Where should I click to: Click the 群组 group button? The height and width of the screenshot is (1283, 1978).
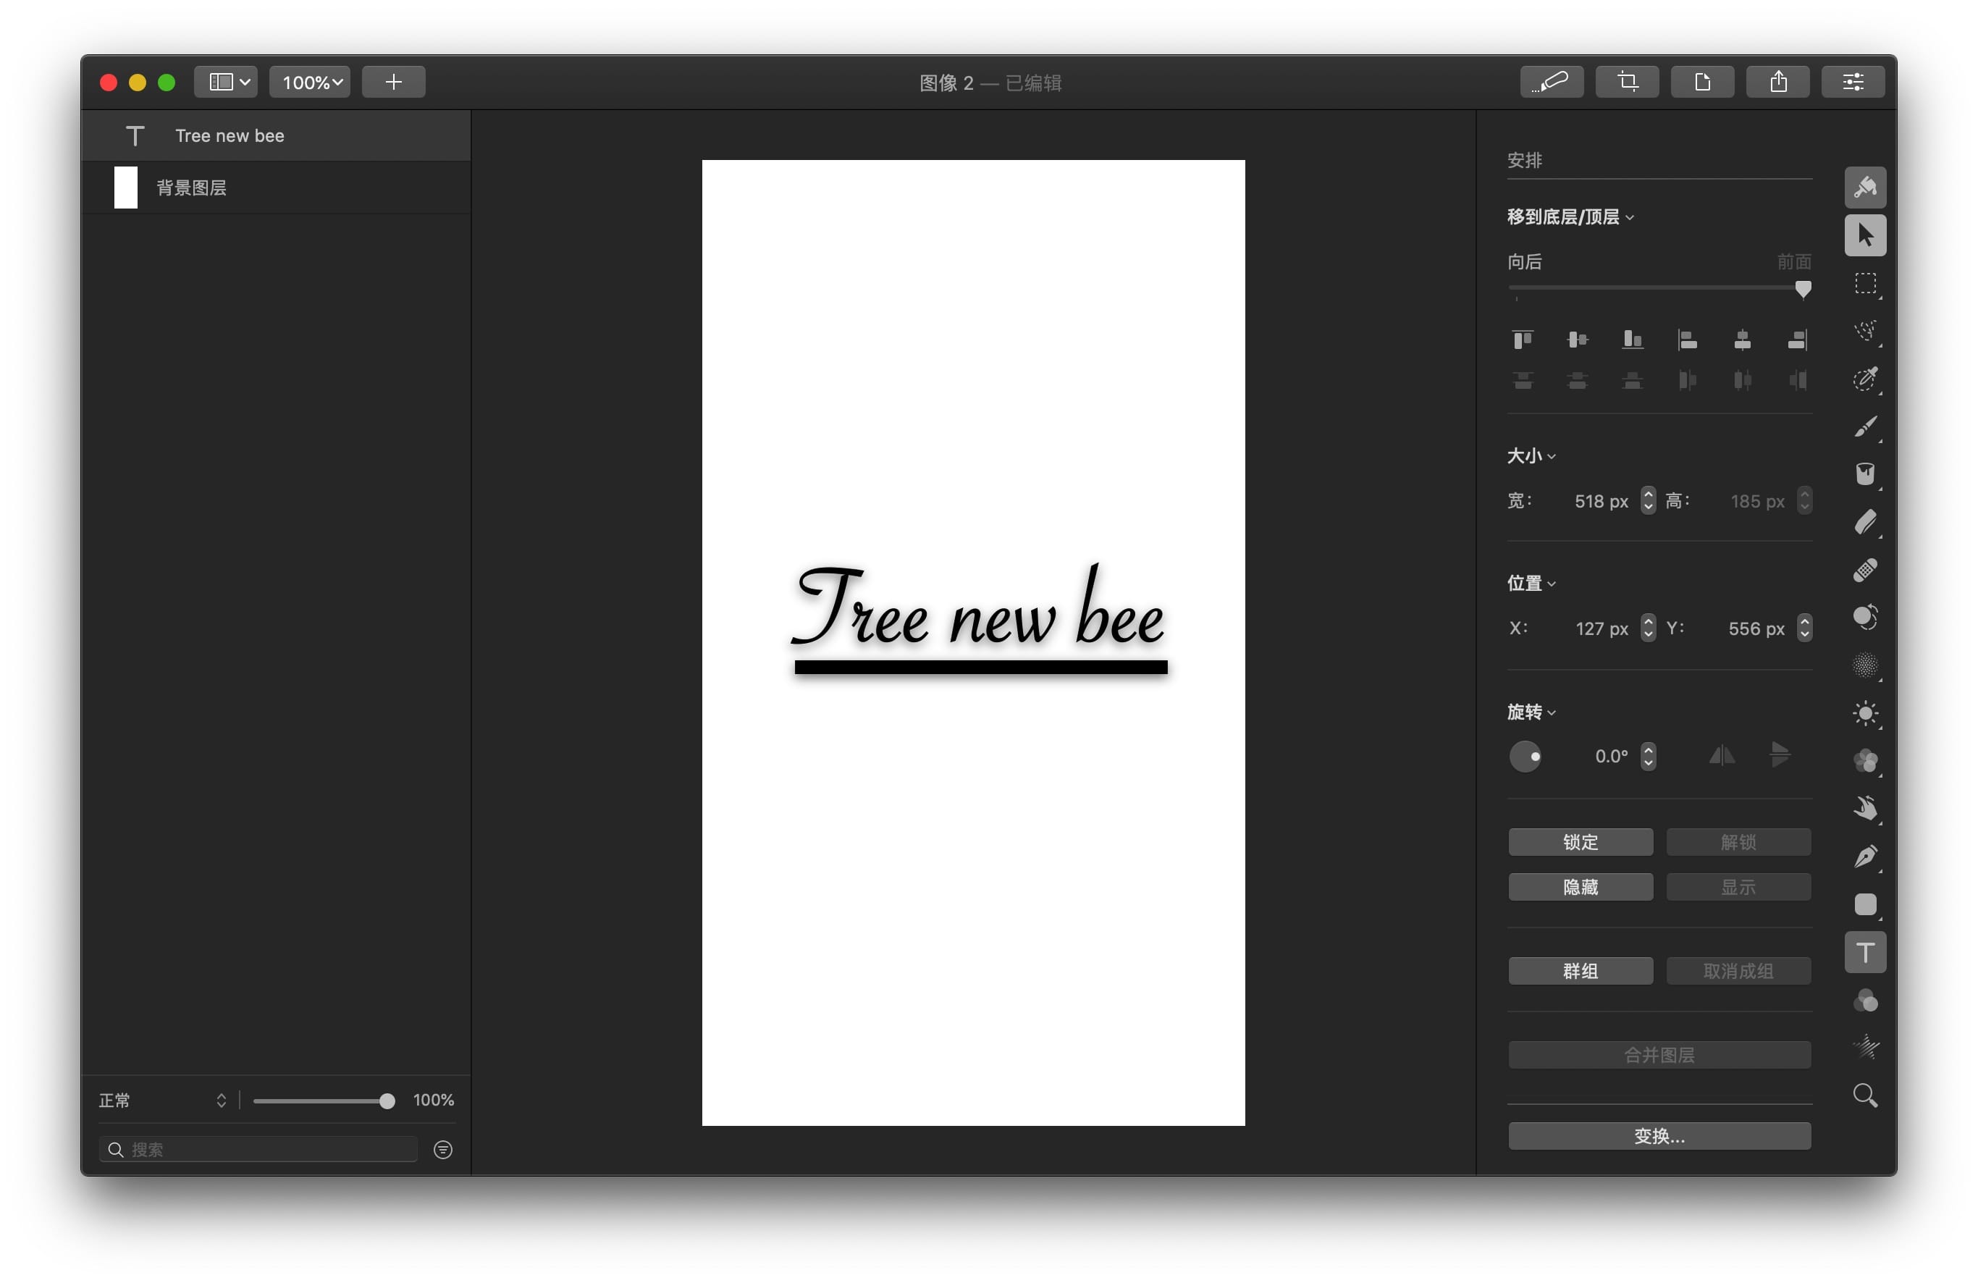[1580, 970]
